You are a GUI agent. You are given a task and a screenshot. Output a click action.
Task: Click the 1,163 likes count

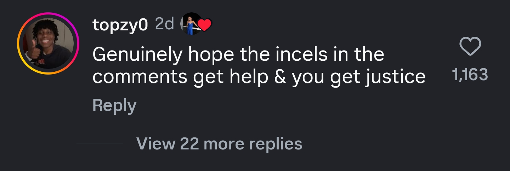coord(470,75)
